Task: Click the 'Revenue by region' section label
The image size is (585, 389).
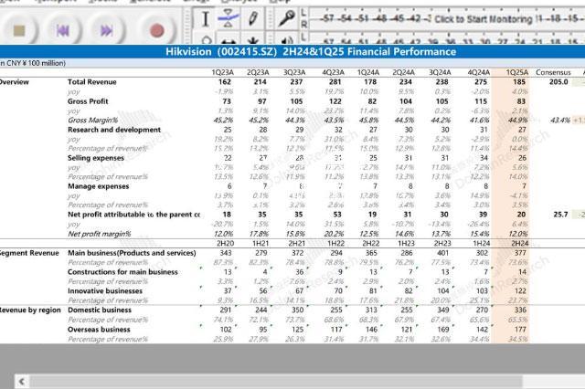Action: (30, 310)
